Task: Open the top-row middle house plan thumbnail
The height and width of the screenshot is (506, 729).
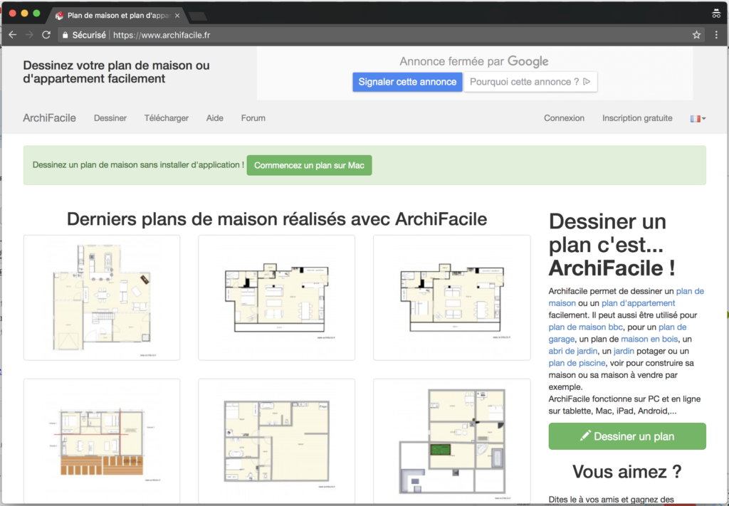Action: tap(277, 297)
